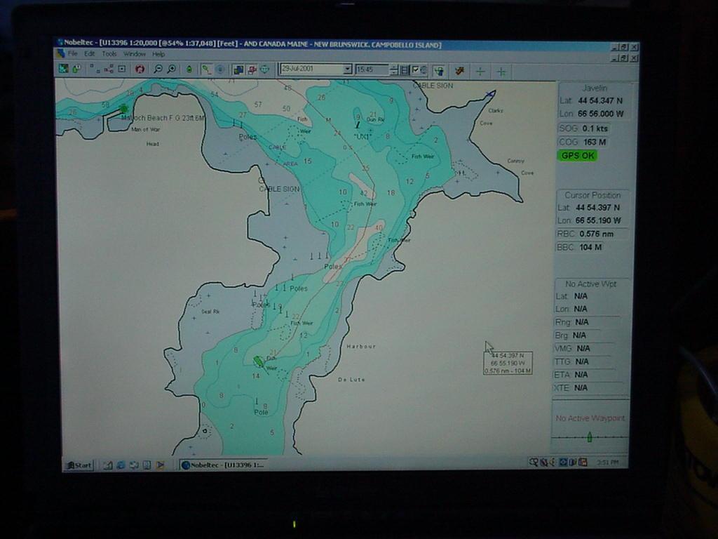
Task: Click the time spinner arrows next to 15:45
Action: click(x=393, y=69)
